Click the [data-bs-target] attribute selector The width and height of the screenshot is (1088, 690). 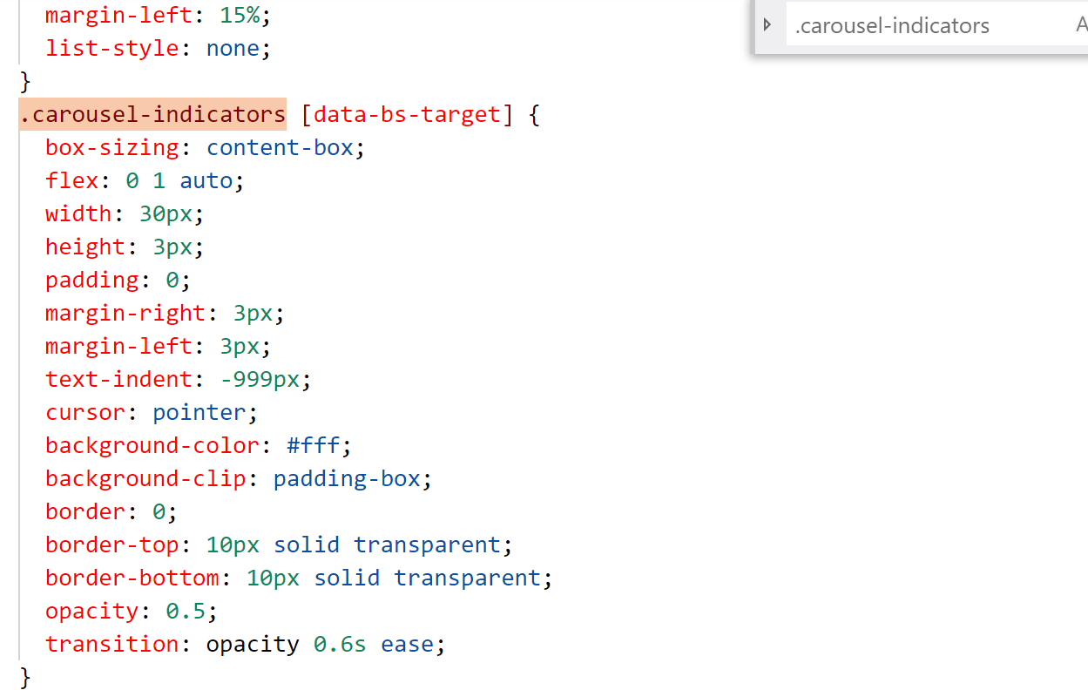point(408,114)
